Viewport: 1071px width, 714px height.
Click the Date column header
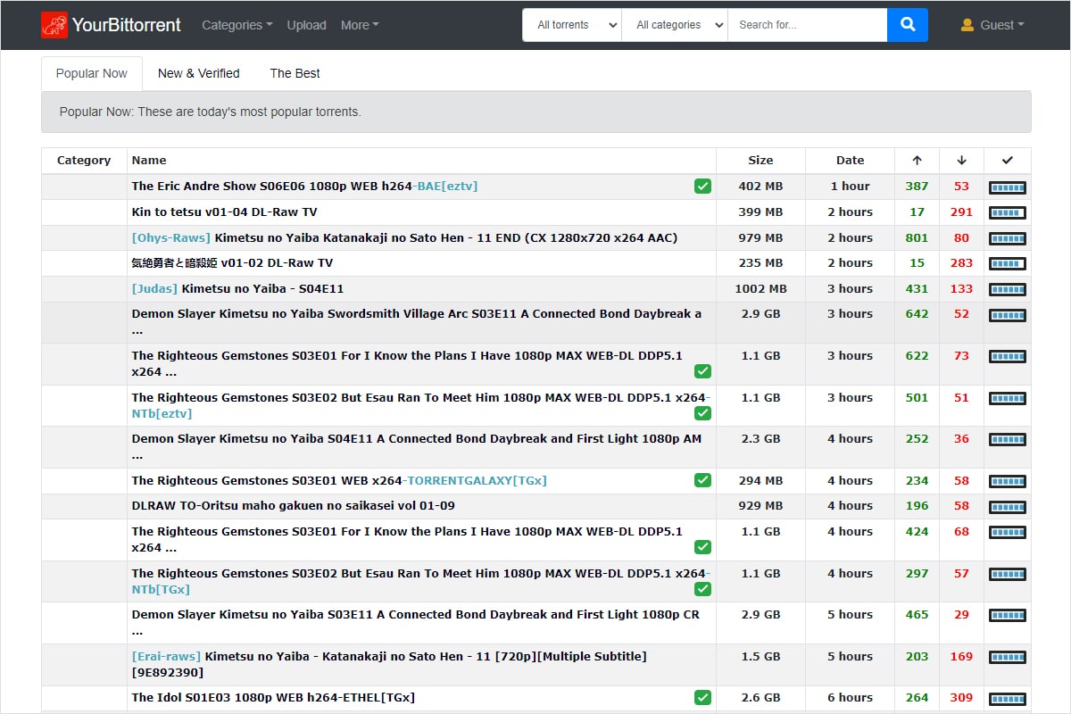click(x=850, y=161)
